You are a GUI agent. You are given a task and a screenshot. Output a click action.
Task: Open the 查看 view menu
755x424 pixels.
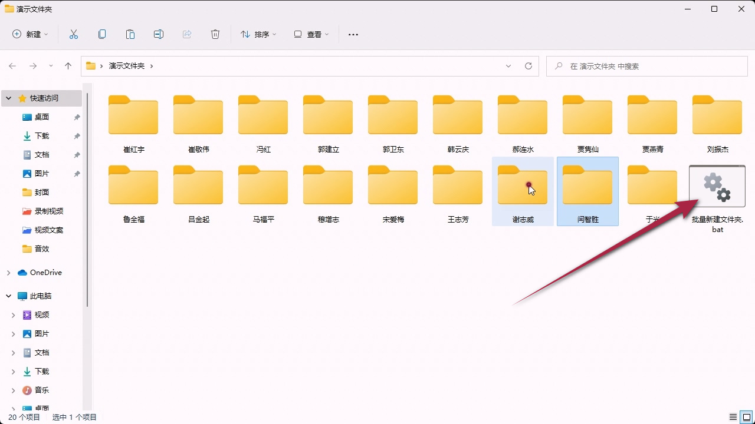311,34
